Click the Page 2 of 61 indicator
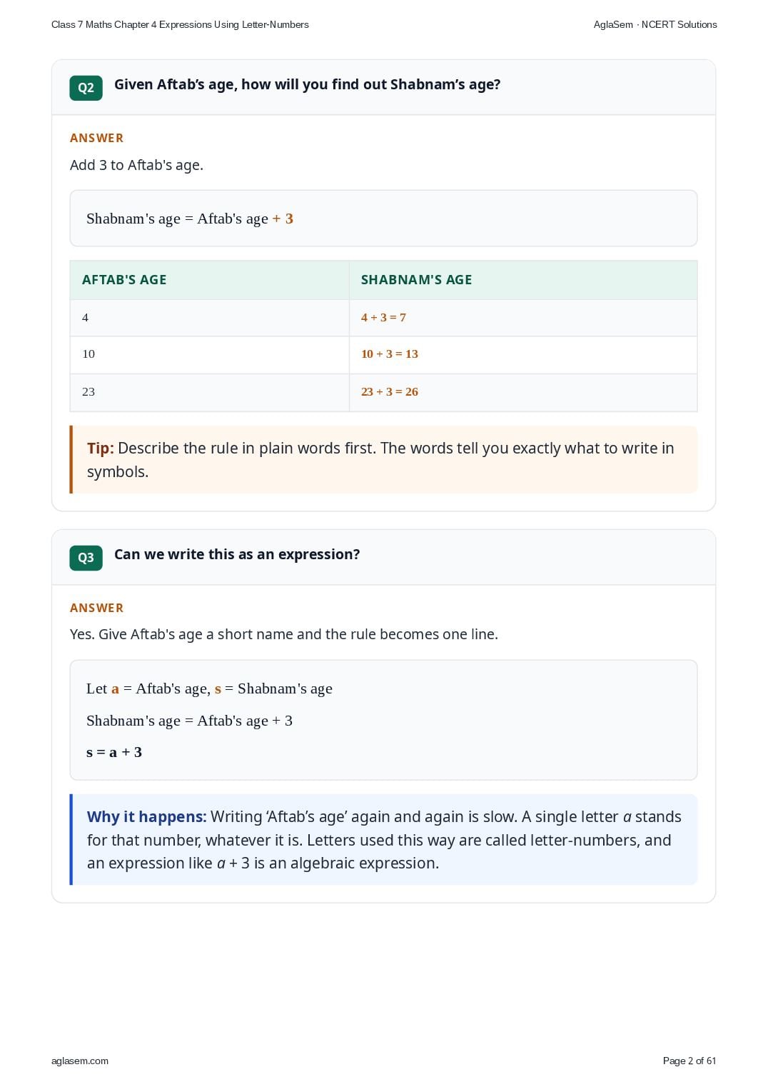The width and height of the screenshot is (768, 1087). (x=689, y=1061)
